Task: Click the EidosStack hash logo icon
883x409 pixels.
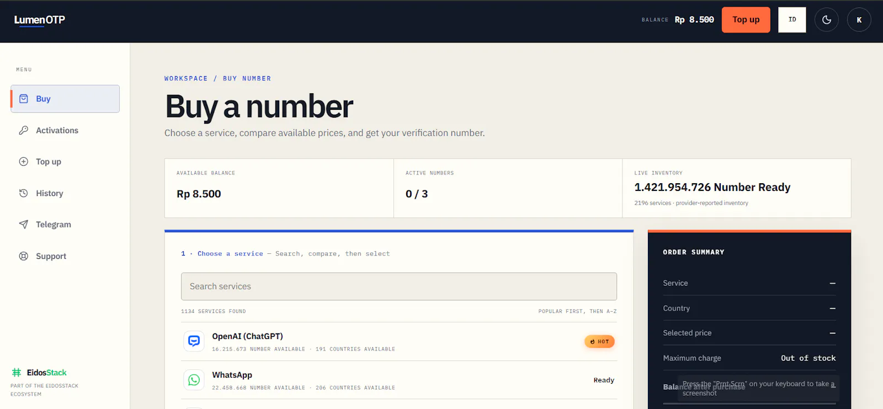Action: tap(17, 373)
